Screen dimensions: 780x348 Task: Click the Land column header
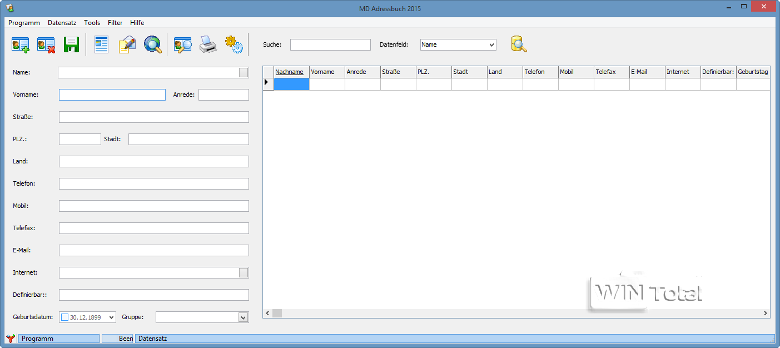click(505, 72)
